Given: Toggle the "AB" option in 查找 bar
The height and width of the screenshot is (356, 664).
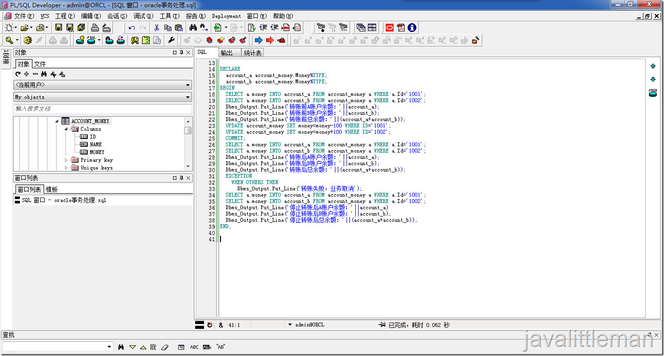Looking at the screenshot, I should pos(221,347).
